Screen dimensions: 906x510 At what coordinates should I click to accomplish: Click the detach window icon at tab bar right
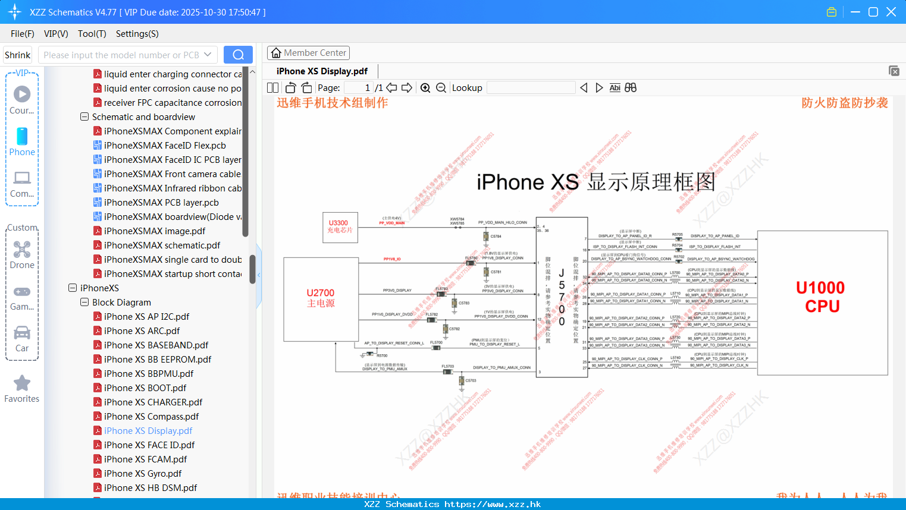(x=894, y=71)
